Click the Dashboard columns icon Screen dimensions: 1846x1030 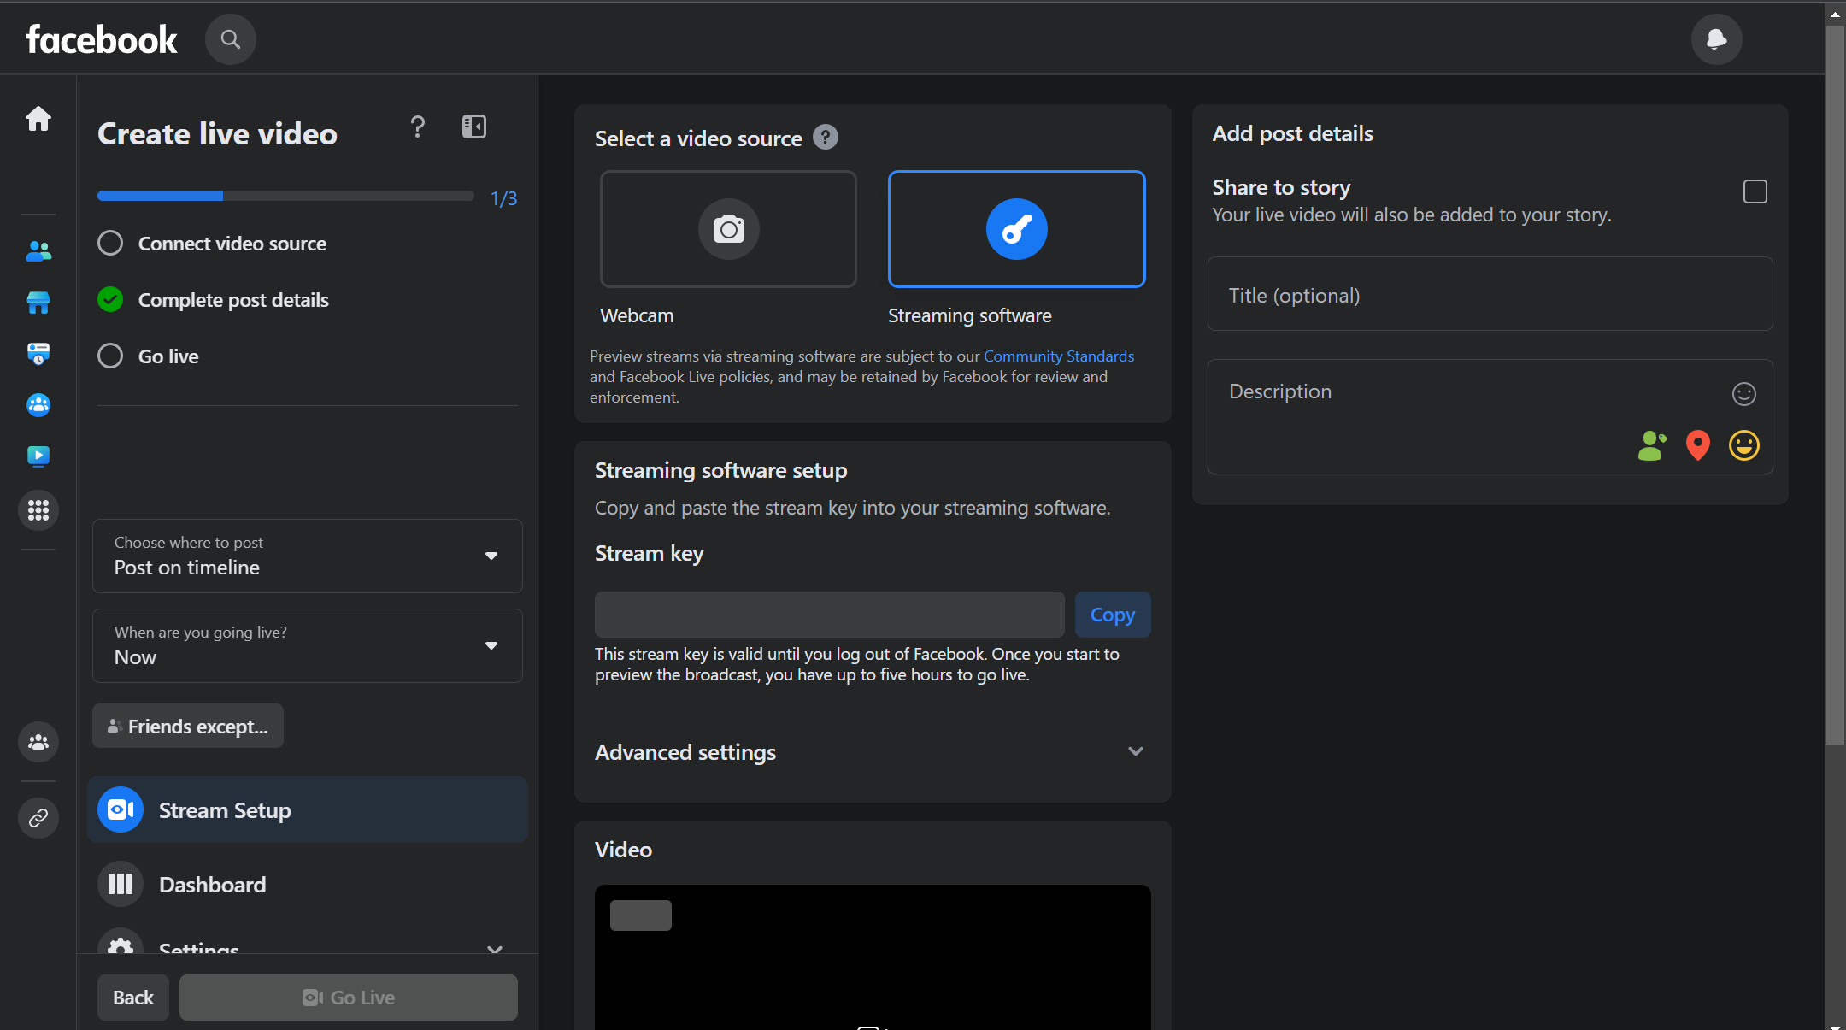pyautogui.click(x=121, y=884)
